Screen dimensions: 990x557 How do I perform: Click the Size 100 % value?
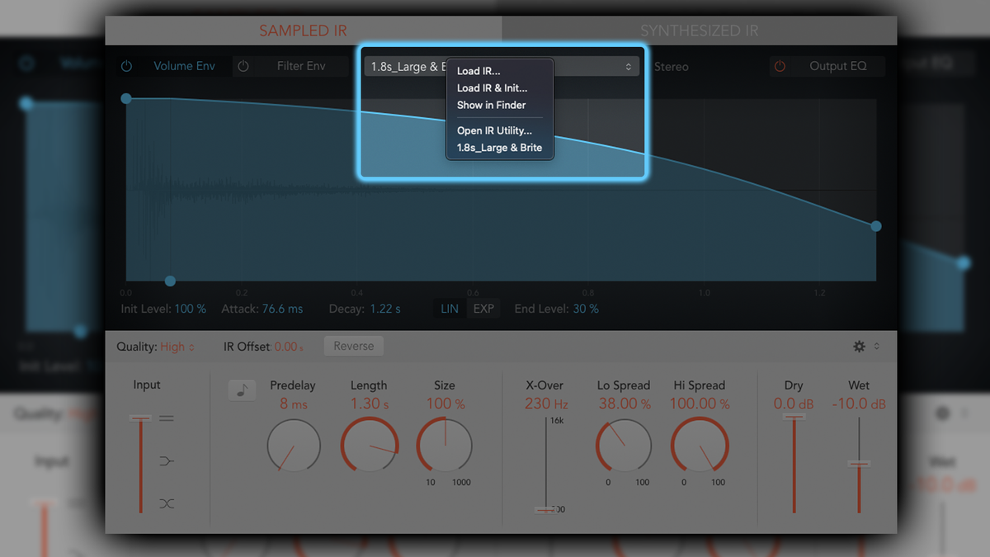click(445, 404)
